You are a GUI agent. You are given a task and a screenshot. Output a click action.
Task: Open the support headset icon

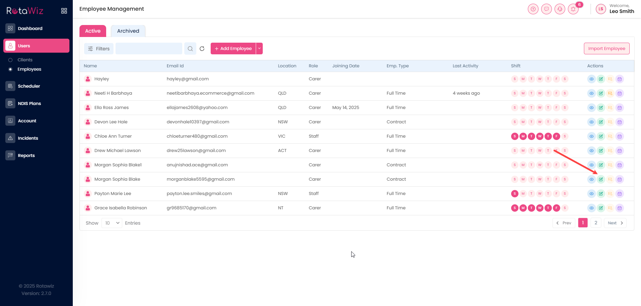point(560,9)
